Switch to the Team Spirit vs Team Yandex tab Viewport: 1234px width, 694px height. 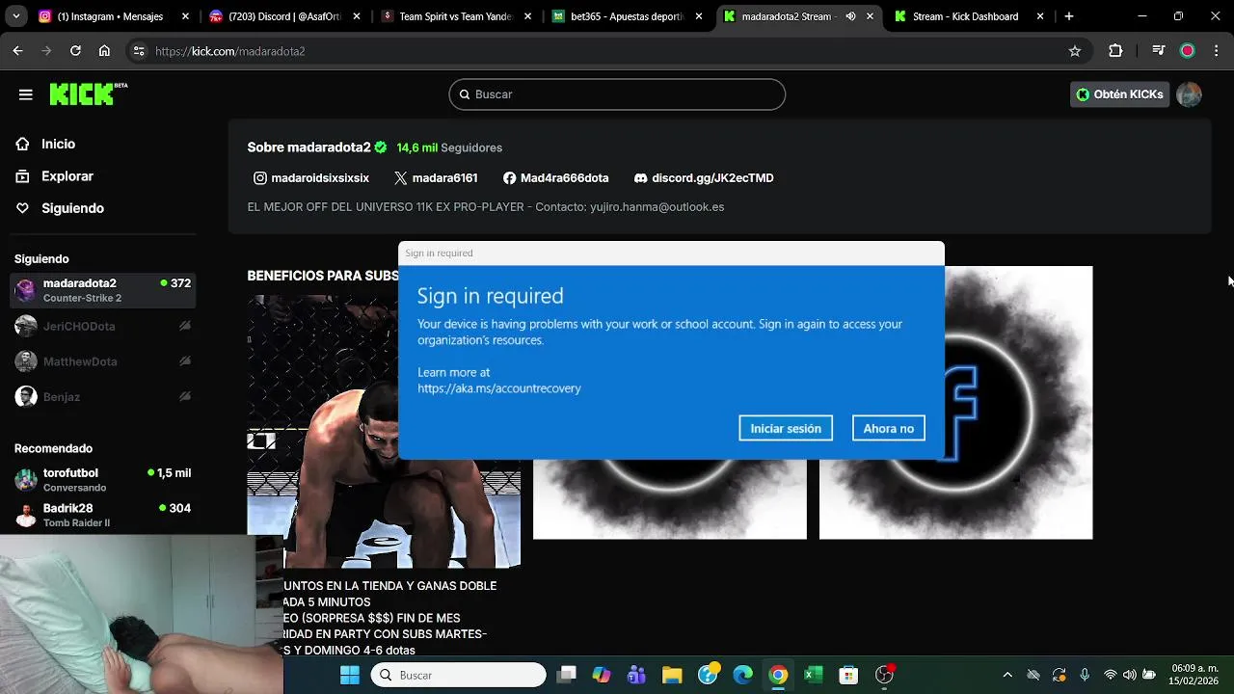tap(454, 16)
